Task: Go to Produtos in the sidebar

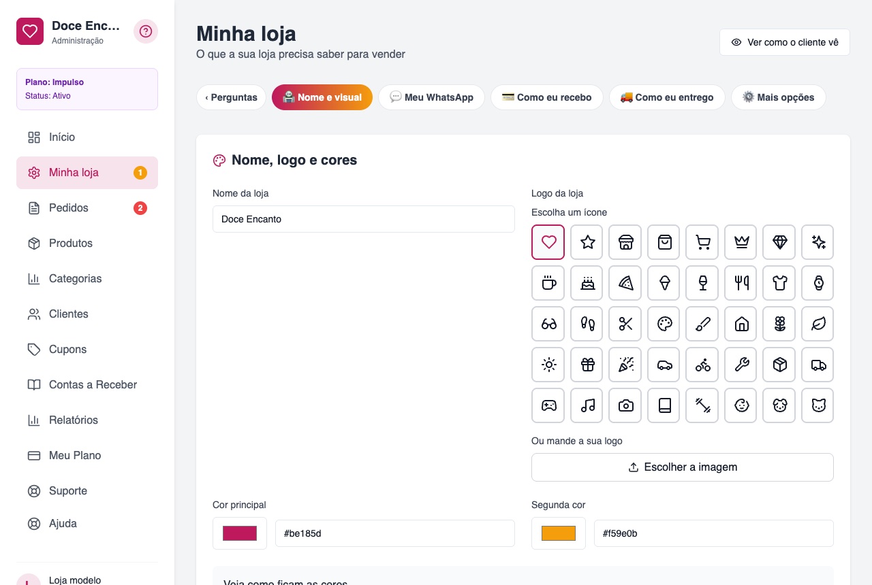Action: pyautogui.click(x=87, y=244)
